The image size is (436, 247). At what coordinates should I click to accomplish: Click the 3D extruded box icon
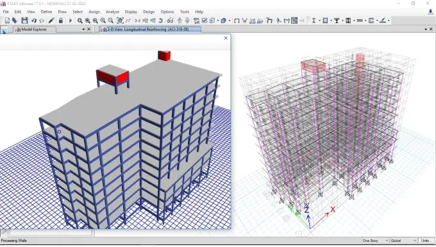click(x=223, y=21)
